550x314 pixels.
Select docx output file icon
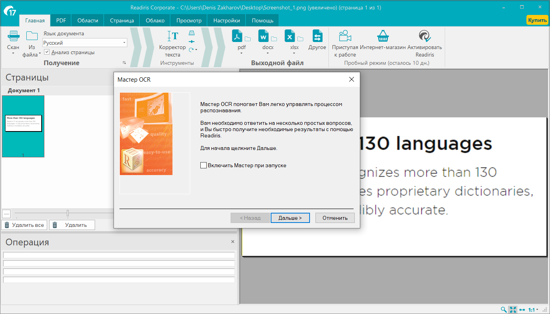tap(263, 36)
